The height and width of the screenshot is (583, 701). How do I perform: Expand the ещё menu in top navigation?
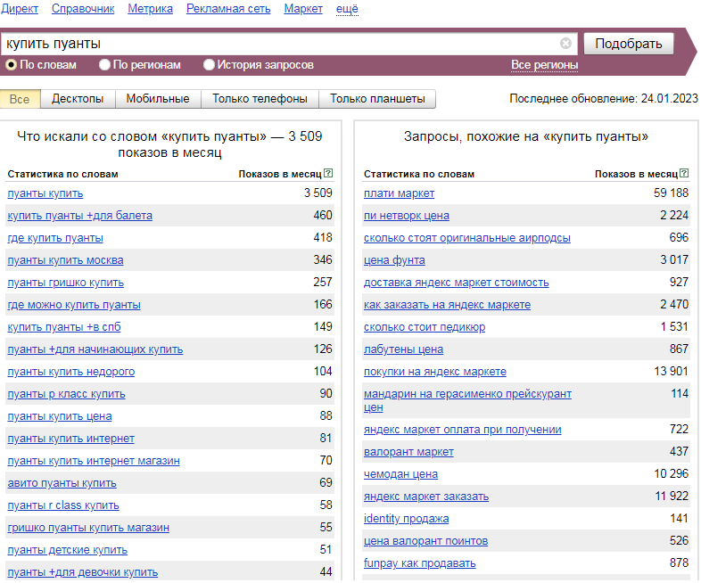click(x=347, y=9)
